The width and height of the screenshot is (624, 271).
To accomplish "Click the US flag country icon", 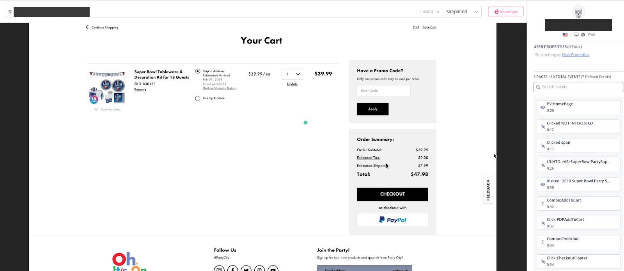I will [x=565, y=35].
